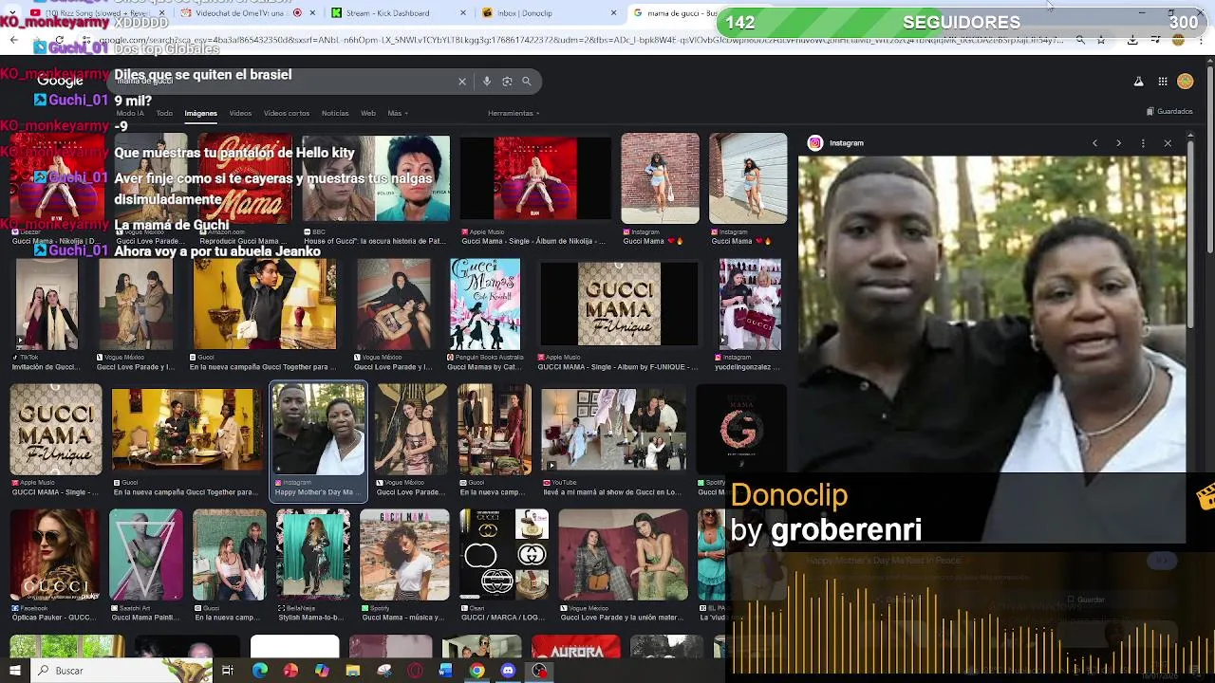Close the Inbox | Donoclip tab
Image resolution: width=1215 pixels, height=683 pixels.
click(x=613, y=13)
